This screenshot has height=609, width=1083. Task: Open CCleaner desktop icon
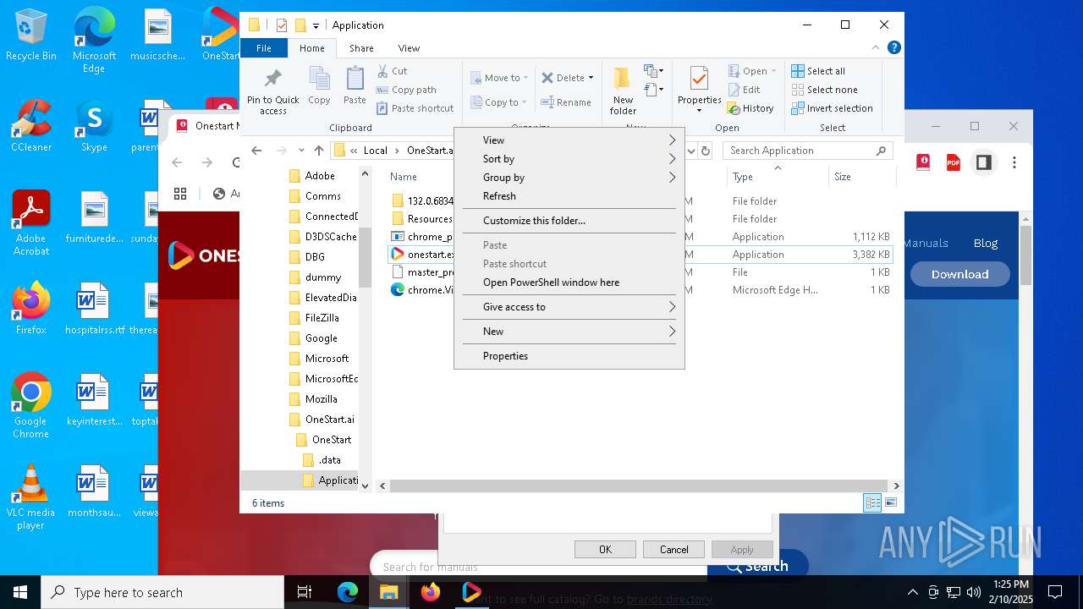point(30,126)
